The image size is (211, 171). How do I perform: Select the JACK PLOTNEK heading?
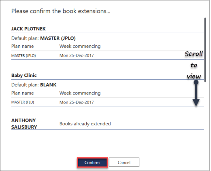(28, 29)
